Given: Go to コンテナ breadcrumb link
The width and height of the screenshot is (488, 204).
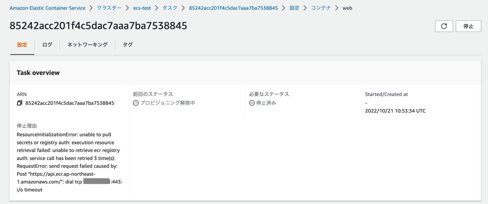Looking at the screenshot, I should point(321,8).
